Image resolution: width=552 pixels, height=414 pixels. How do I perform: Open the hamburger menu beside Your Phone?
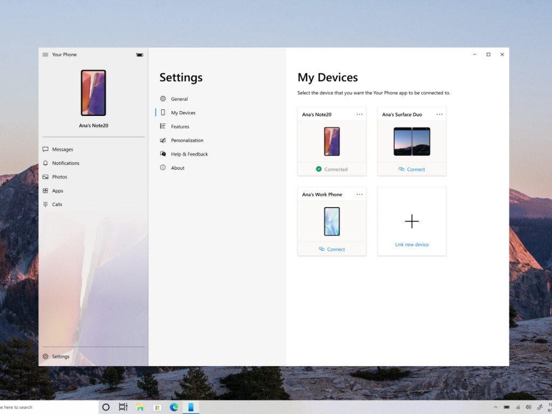pos(45,54)
